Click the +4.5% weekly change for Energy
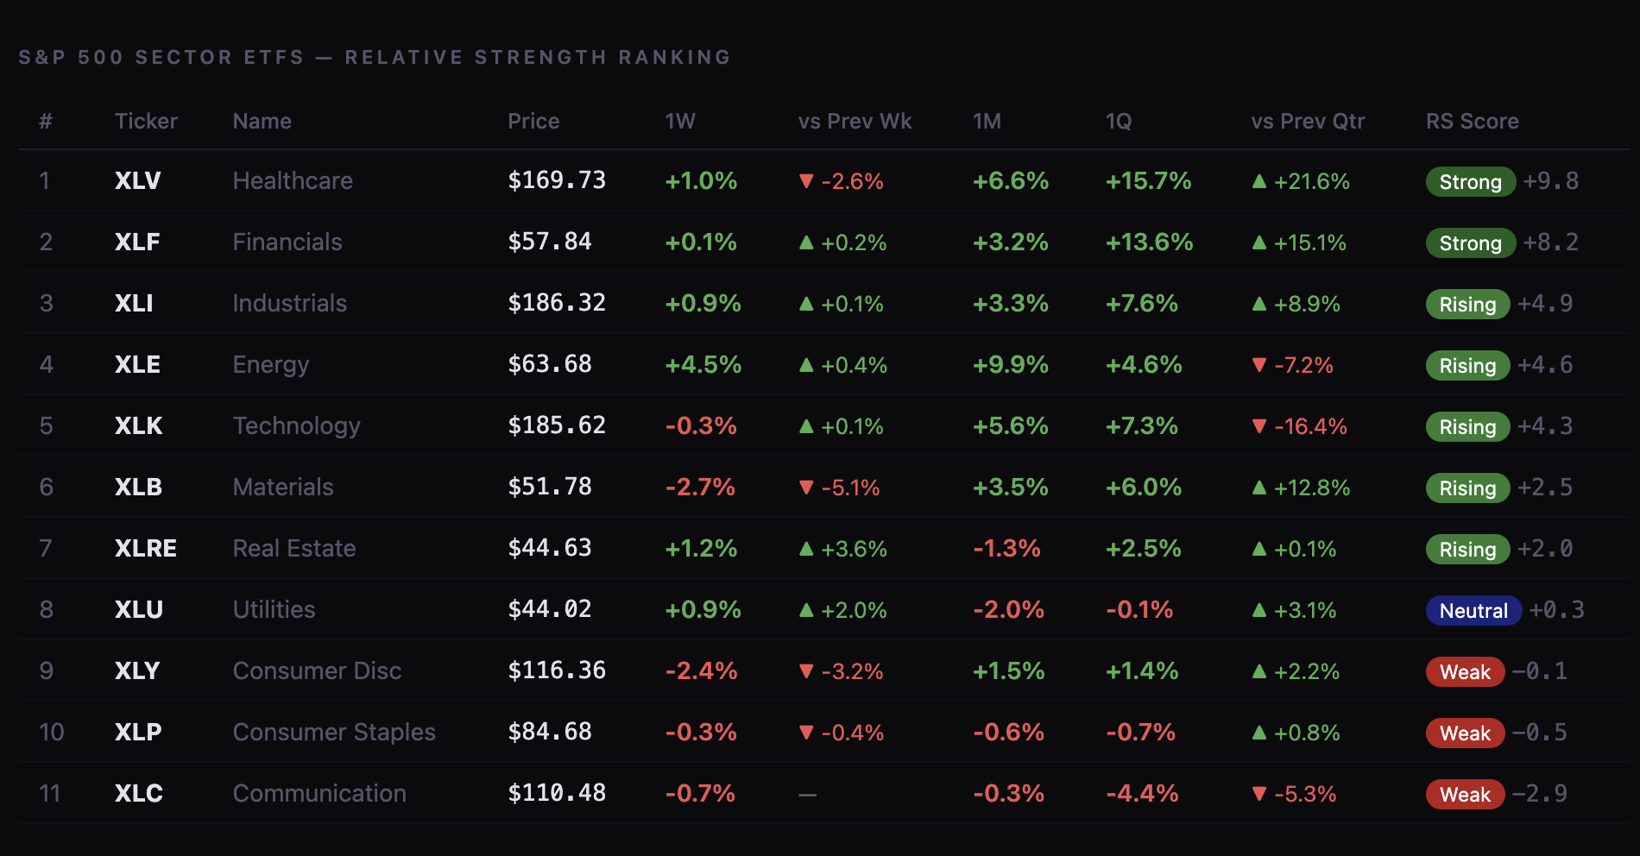Screen dimensions: 1640x856 [x=703, y=365]
